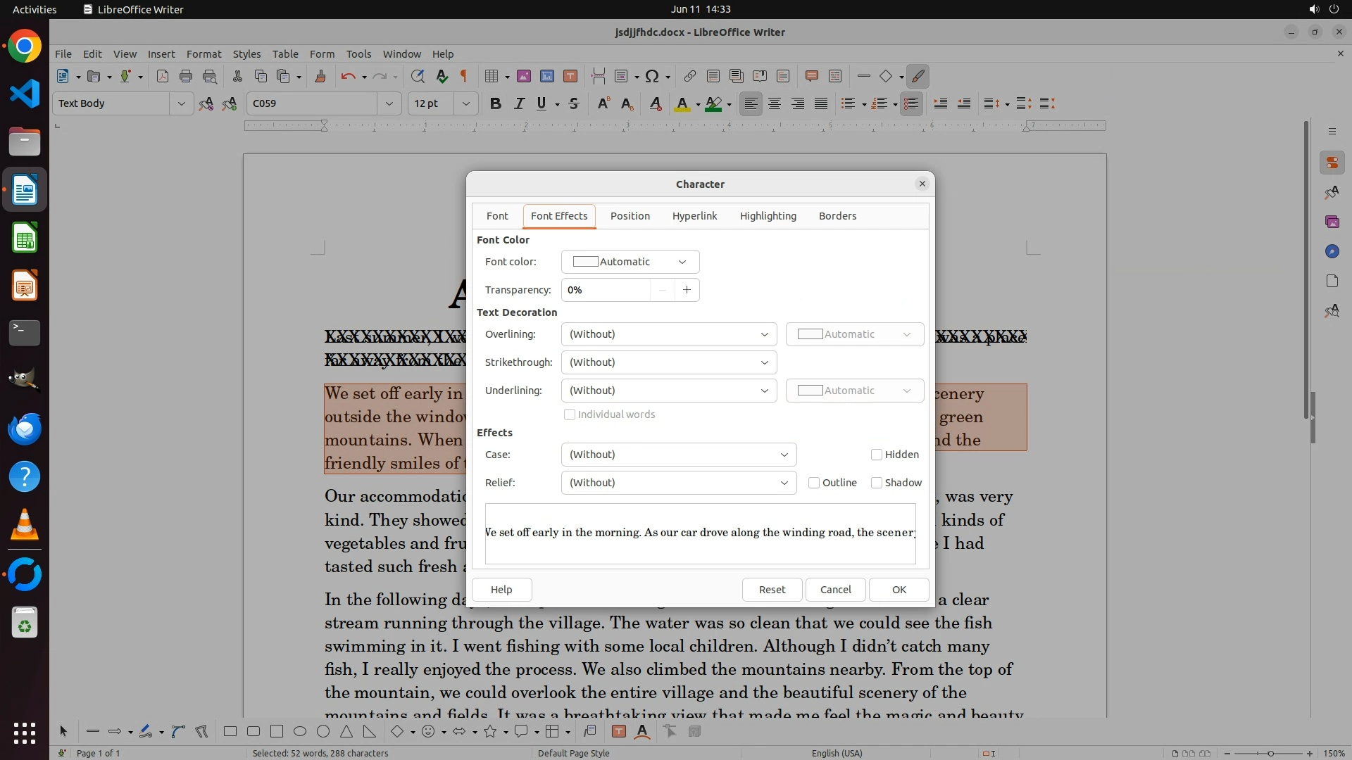This screenshot has height=760, width=1352.
Task: Click the Insert Special Character omega icon
Action: (652, 76)
